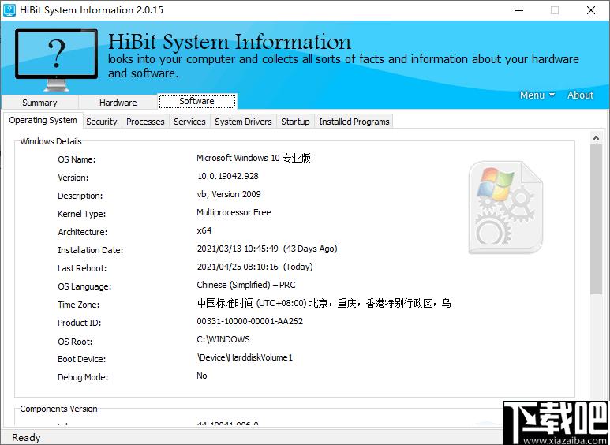The image size is (610, 445).
Task: Open the Menu dropdown
Action: point(537,95)
